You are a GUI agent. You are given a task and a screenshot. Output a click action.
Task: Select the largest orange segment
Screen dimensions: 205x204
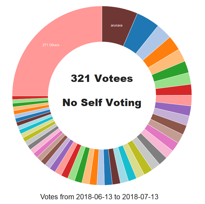click(161, 52)
